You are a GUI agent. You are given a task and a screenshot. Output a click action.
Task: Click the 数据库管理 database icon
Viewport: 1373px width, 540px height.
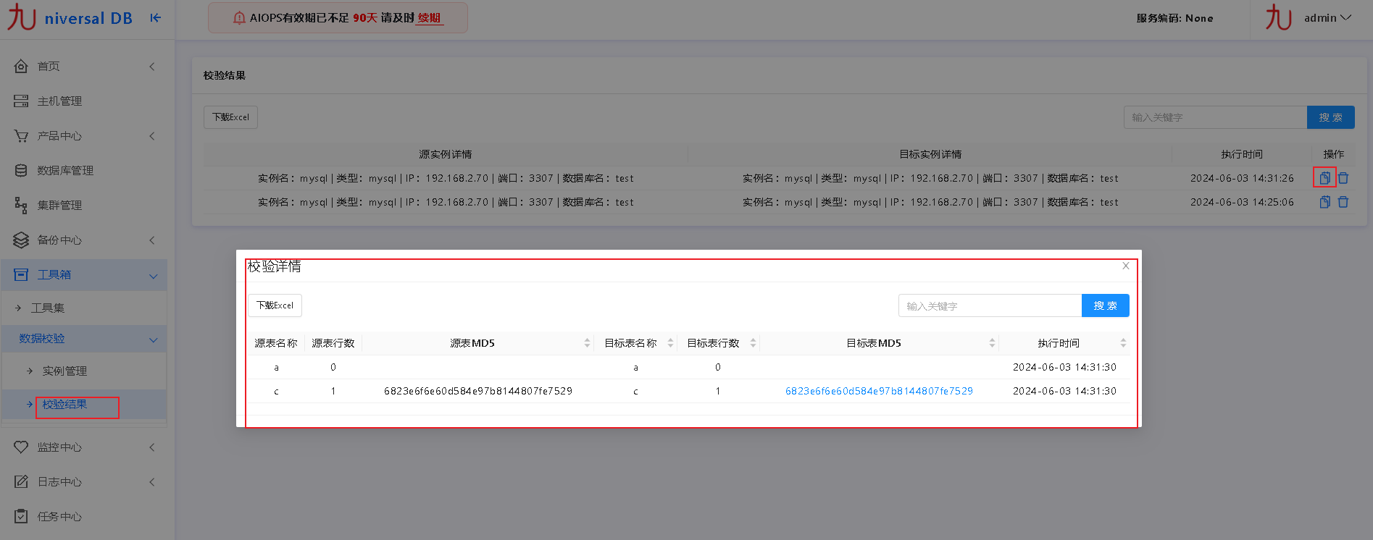point(21,171)
